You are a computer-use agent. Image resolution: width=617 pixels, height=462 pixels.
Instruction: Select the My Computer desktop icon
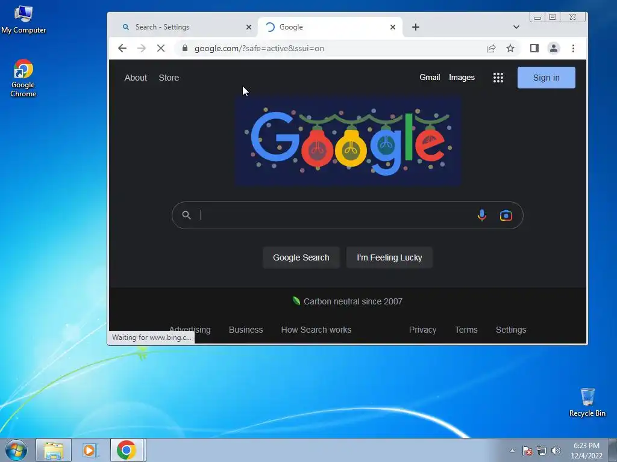[23, 20]
